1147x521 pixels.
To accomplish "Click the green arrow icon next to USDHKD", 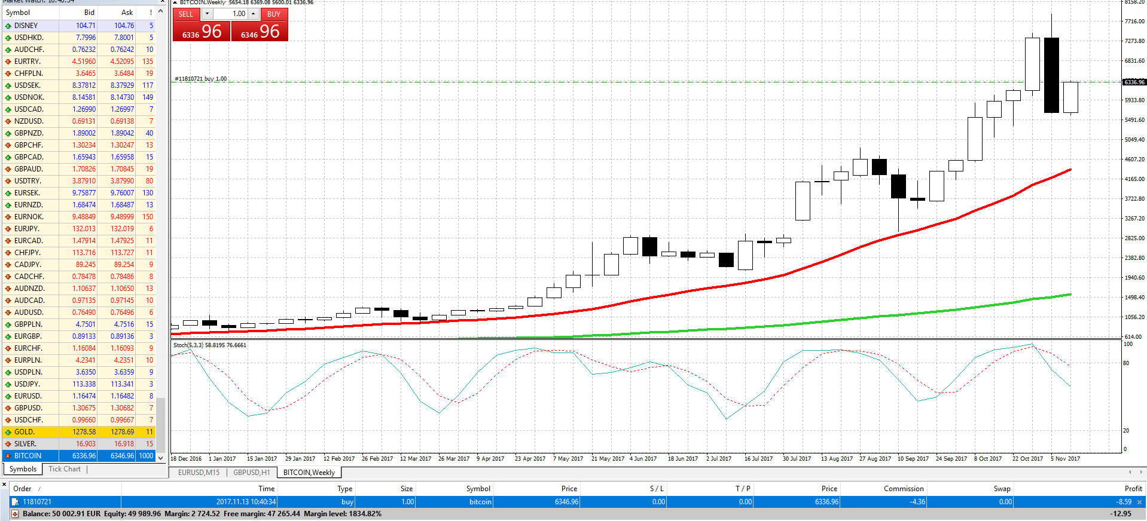I will click(8, 38).
